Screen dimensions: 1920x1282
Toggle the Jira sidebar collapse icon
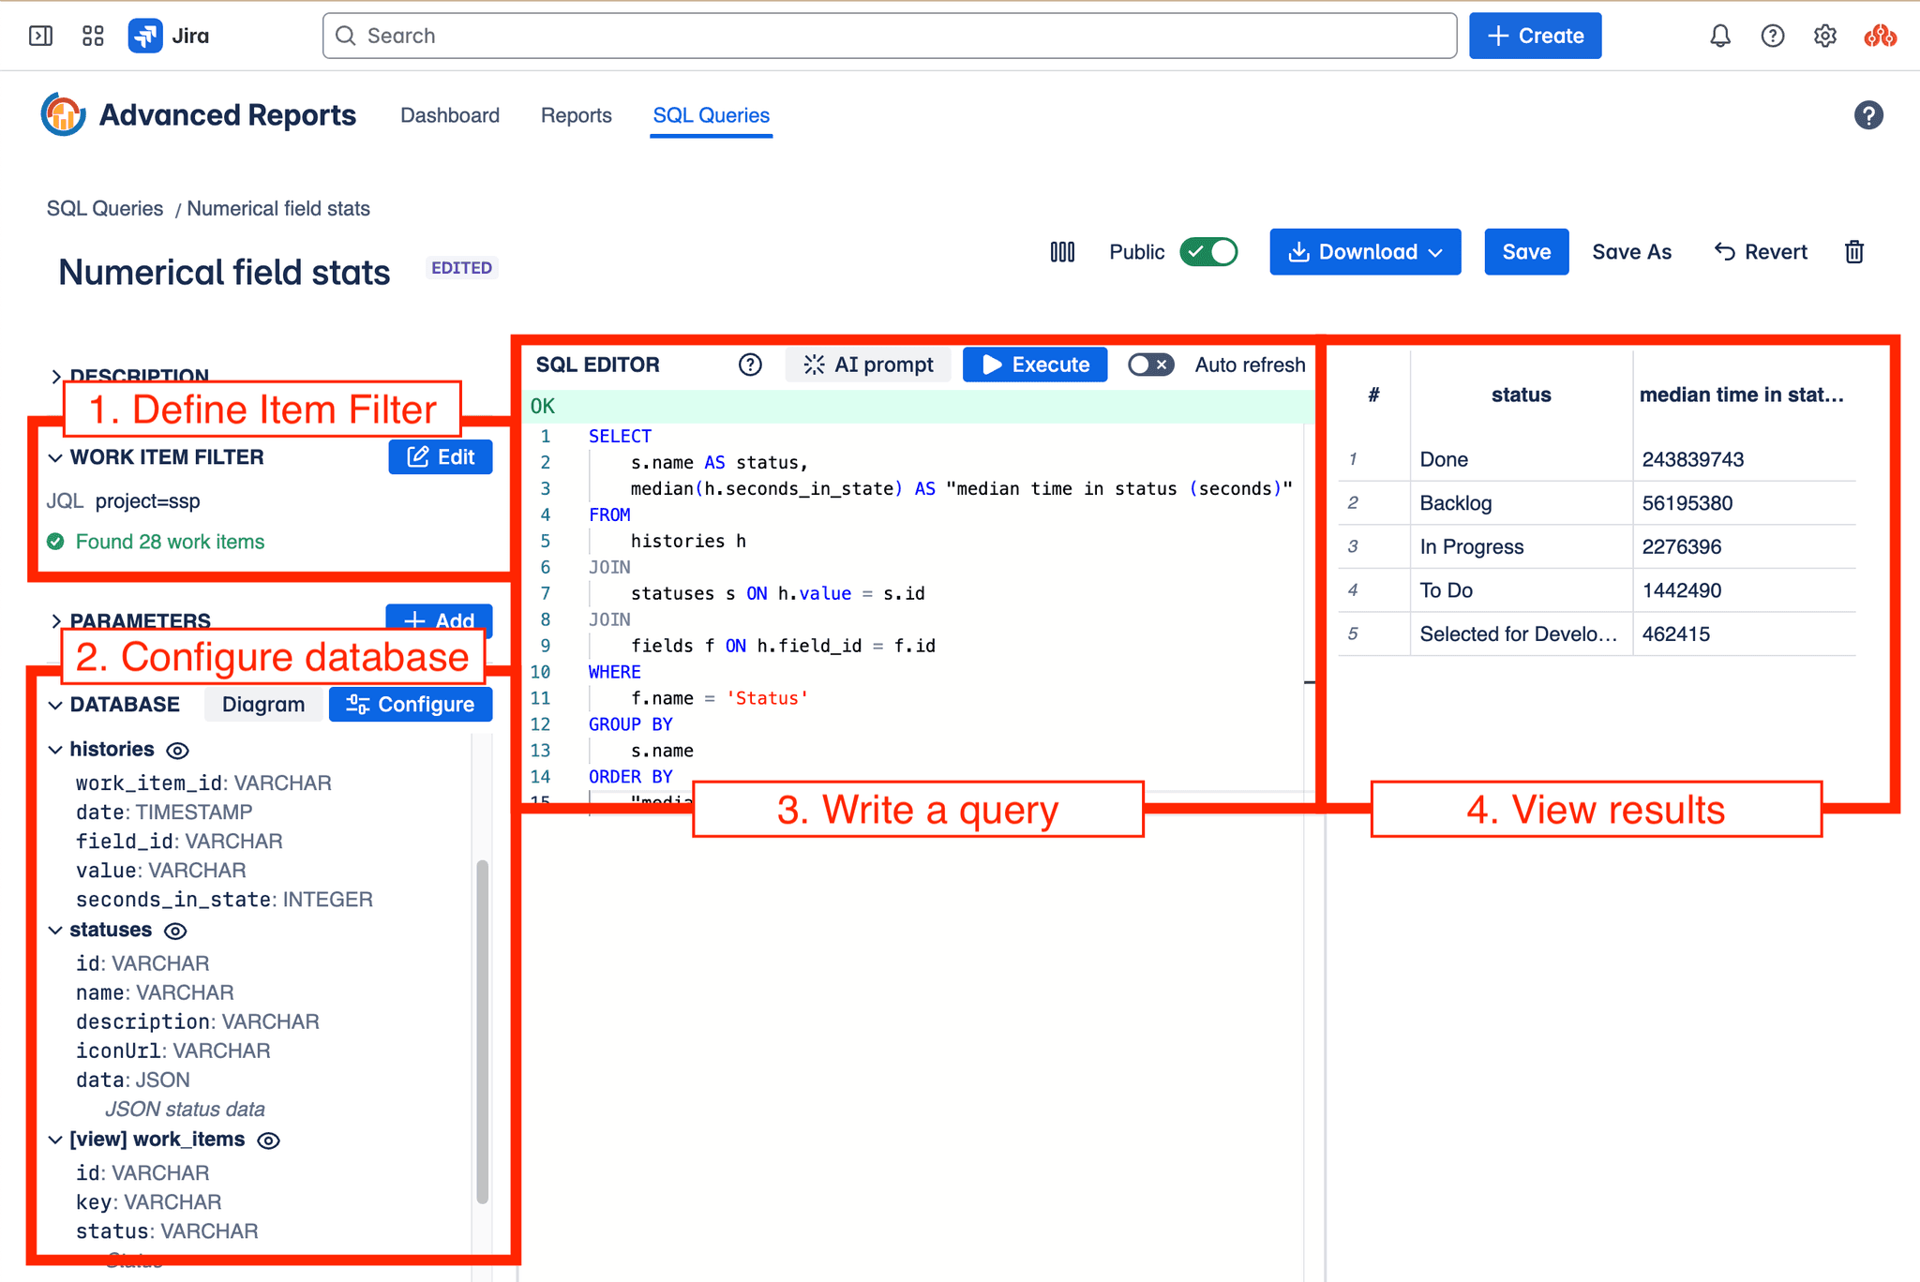40,36
